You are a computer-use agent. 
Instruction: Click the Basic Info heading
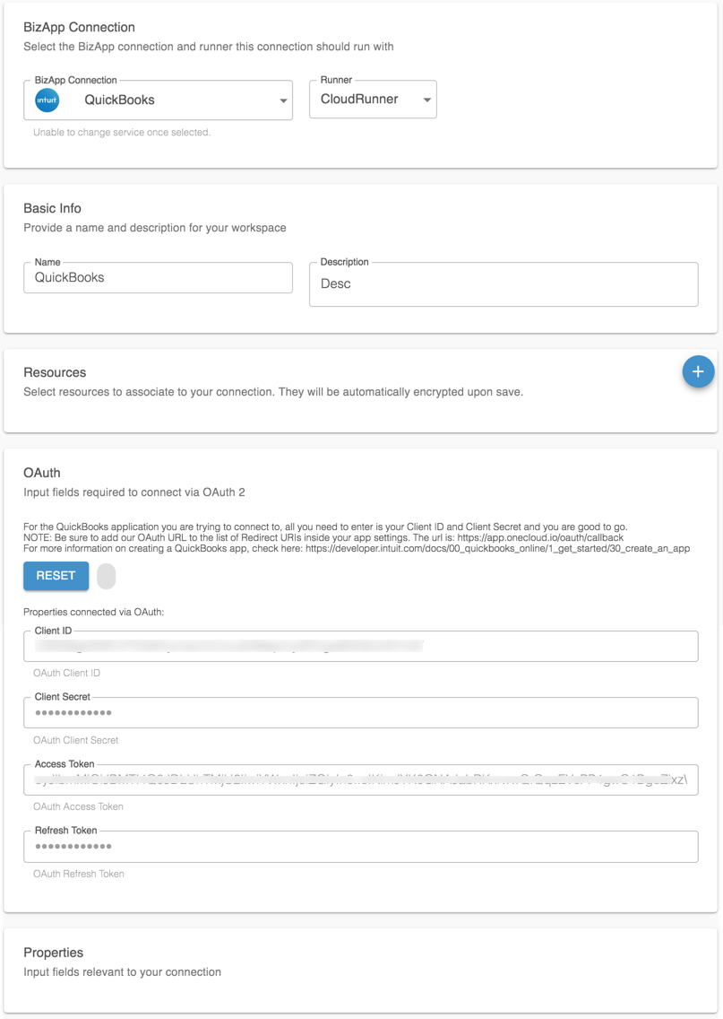coord(53,209)
